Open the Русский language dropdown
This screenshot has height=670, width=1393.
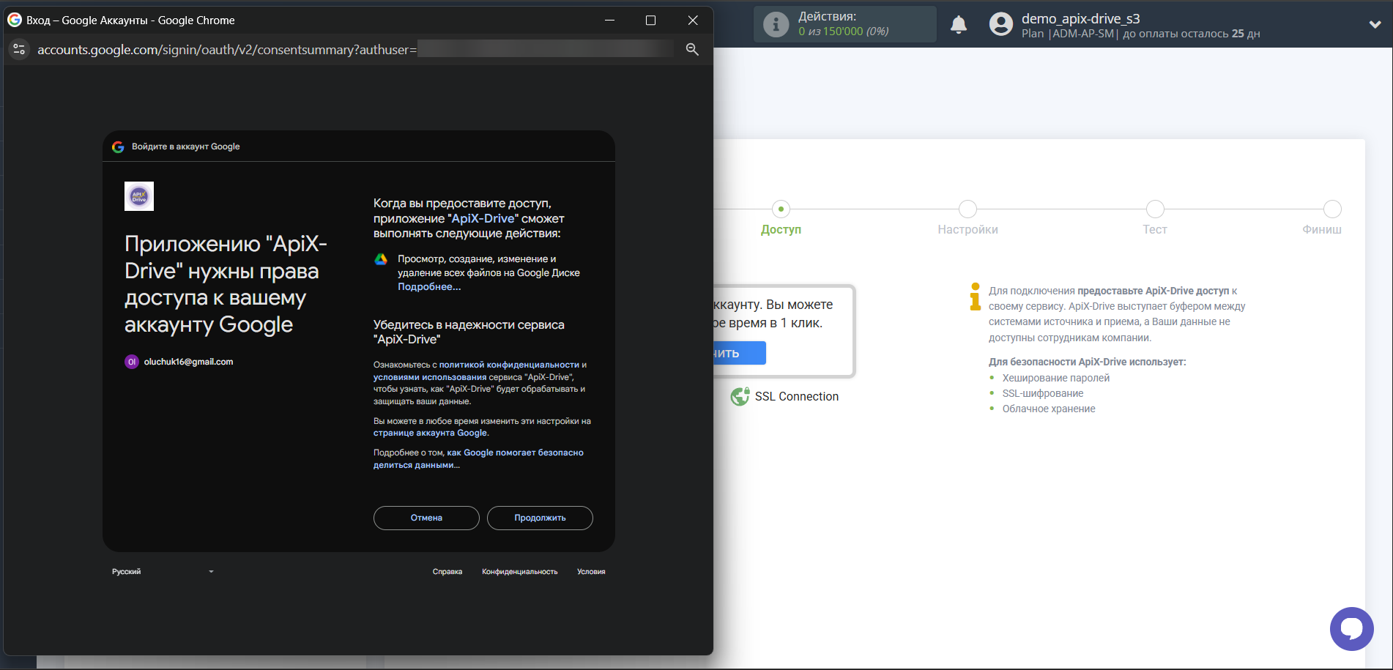coord(163,572)
